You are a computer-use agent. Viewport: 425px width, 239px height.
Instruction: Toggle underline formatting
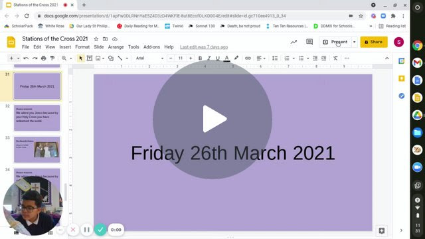(218, 58)
